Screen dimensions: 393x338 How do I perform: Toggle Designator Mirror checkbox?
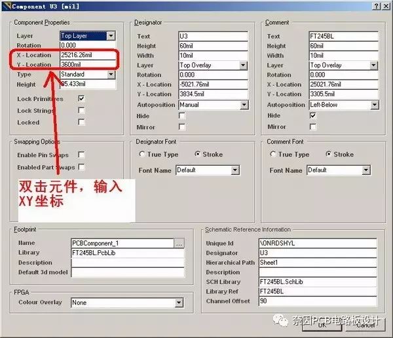(182, 126)
